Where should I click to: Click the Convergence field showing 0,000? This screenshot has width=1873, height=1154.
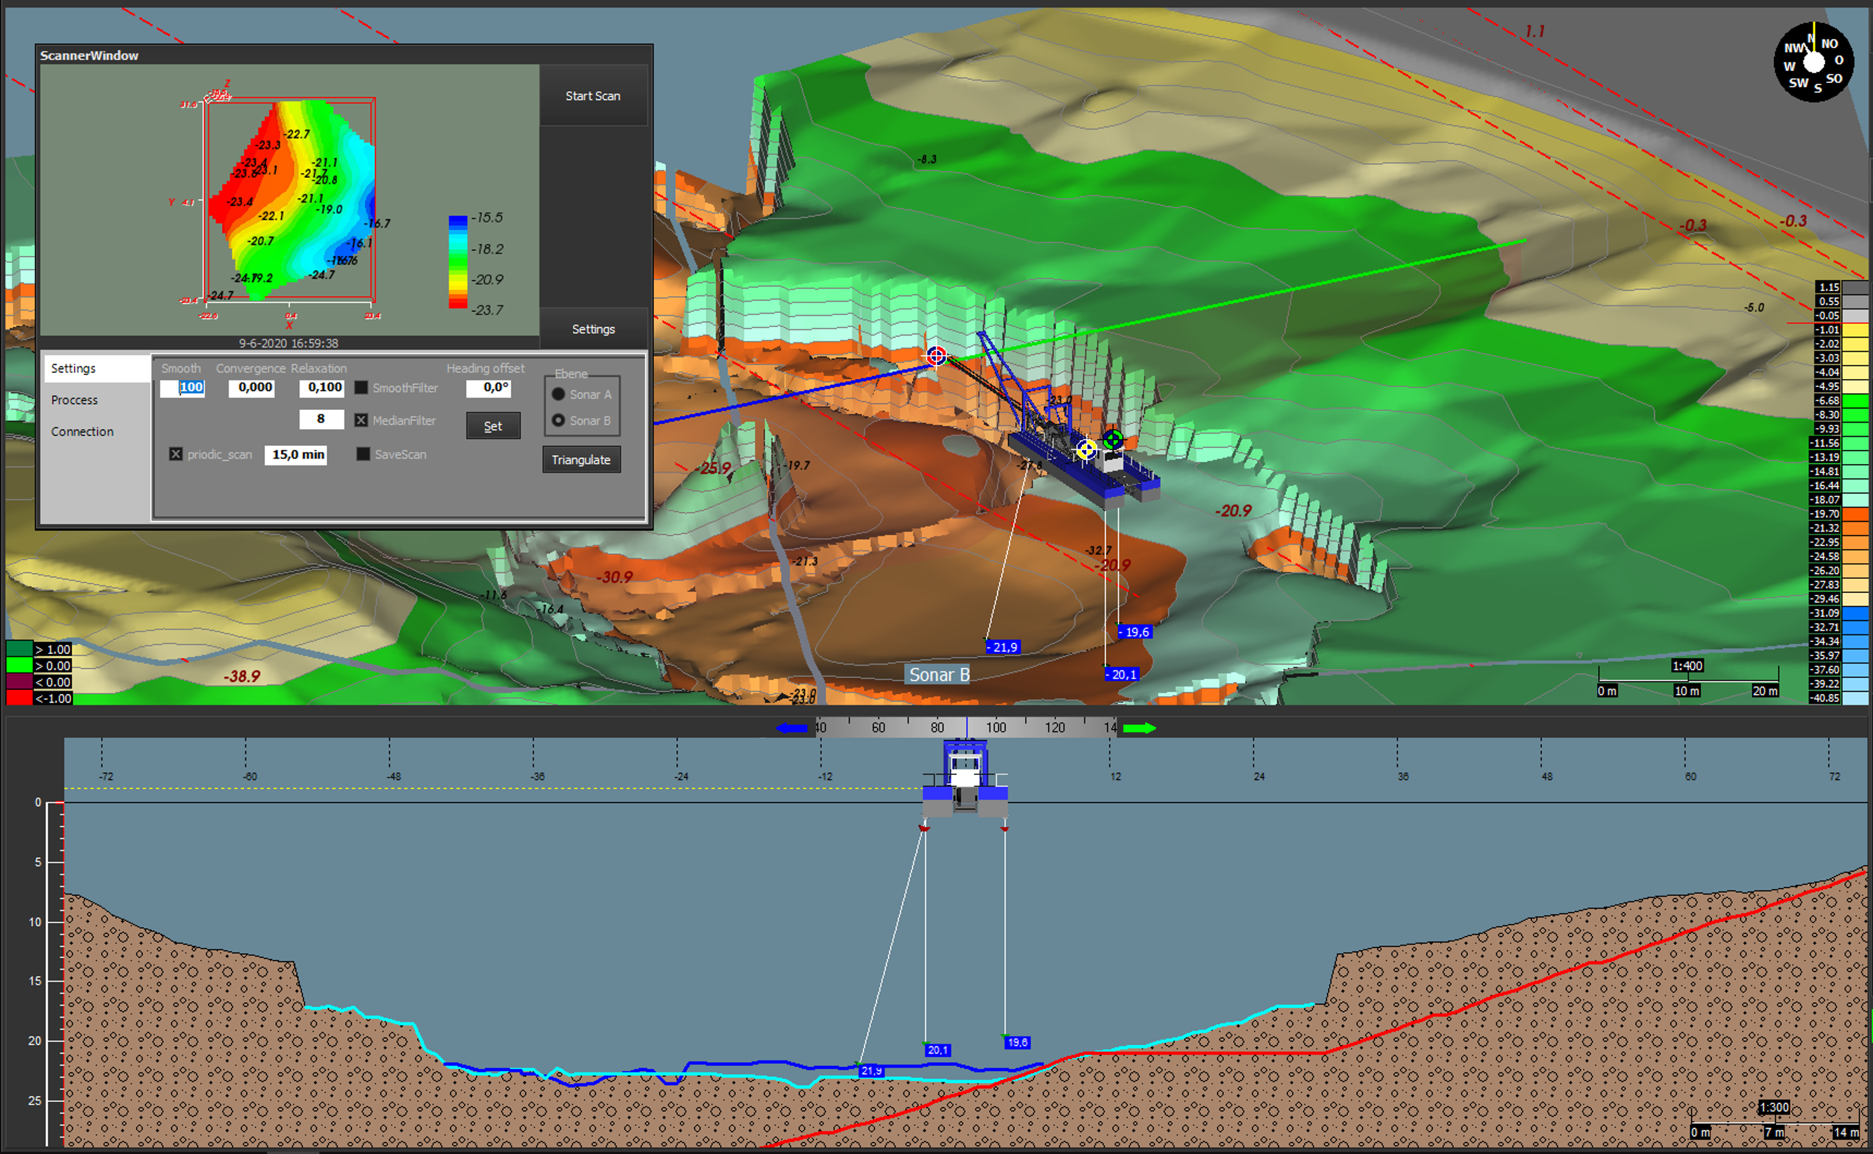pos(252,387)
